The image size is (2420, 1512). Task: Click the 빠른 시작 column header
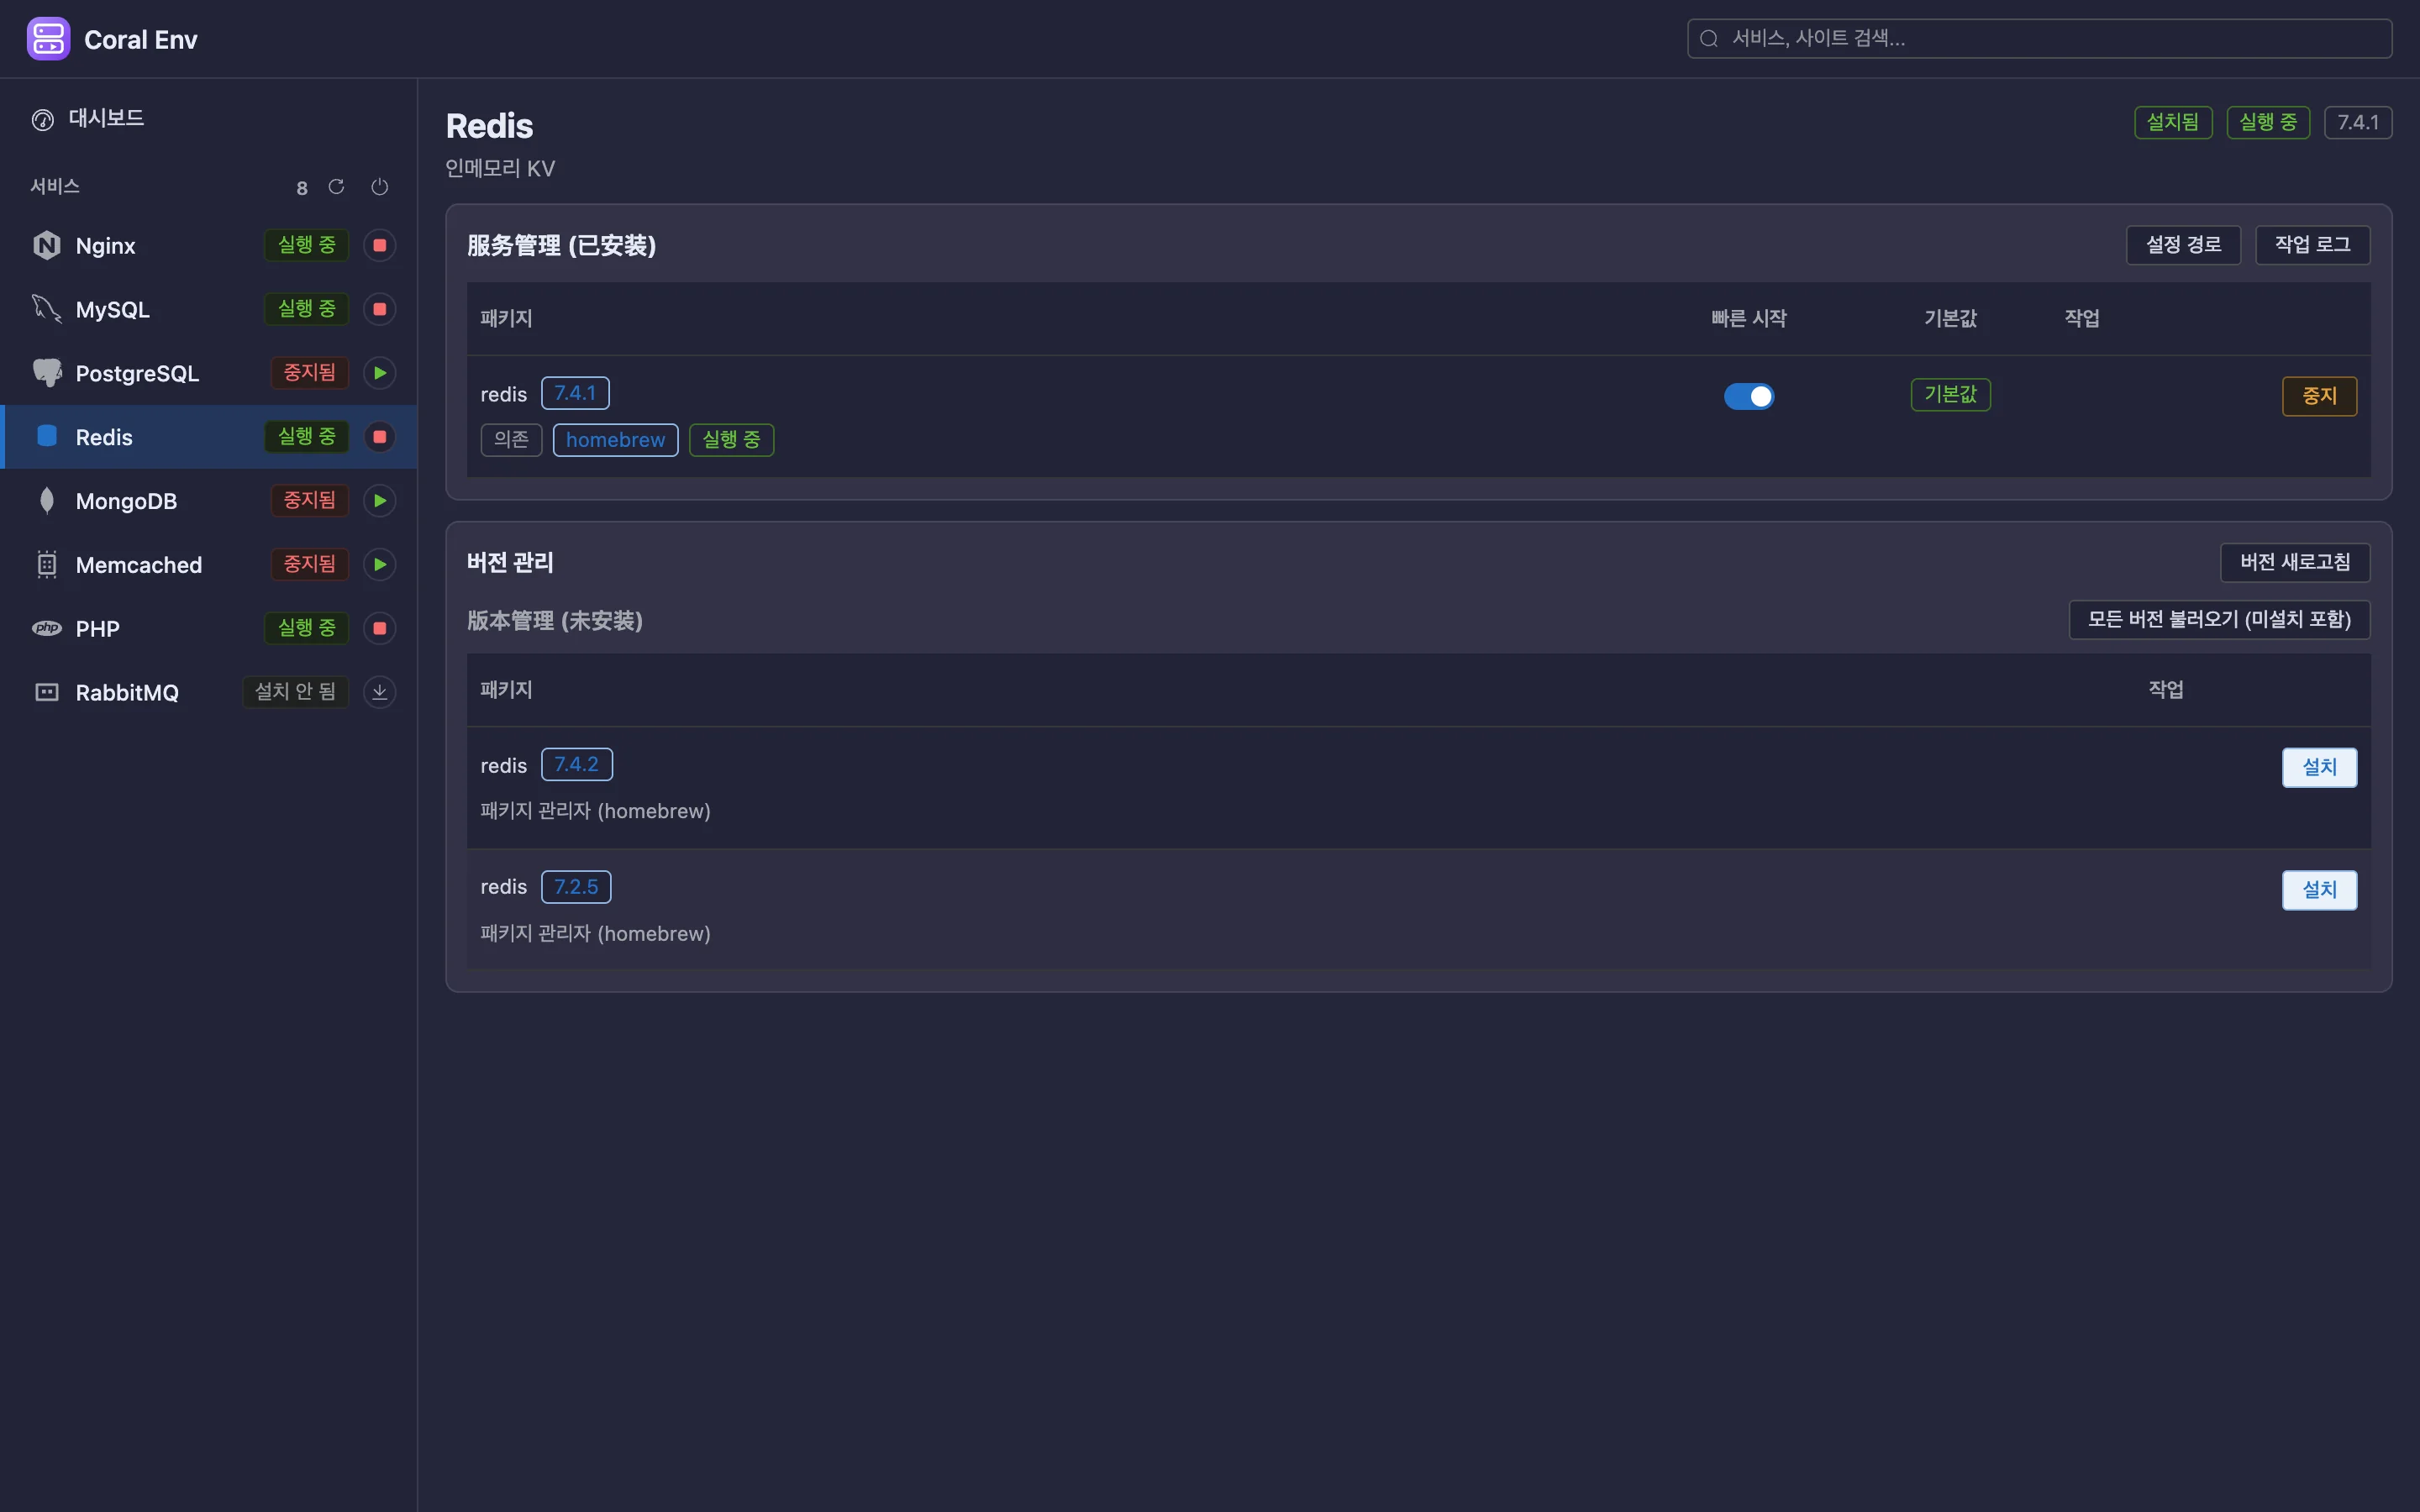(1748, 318)
